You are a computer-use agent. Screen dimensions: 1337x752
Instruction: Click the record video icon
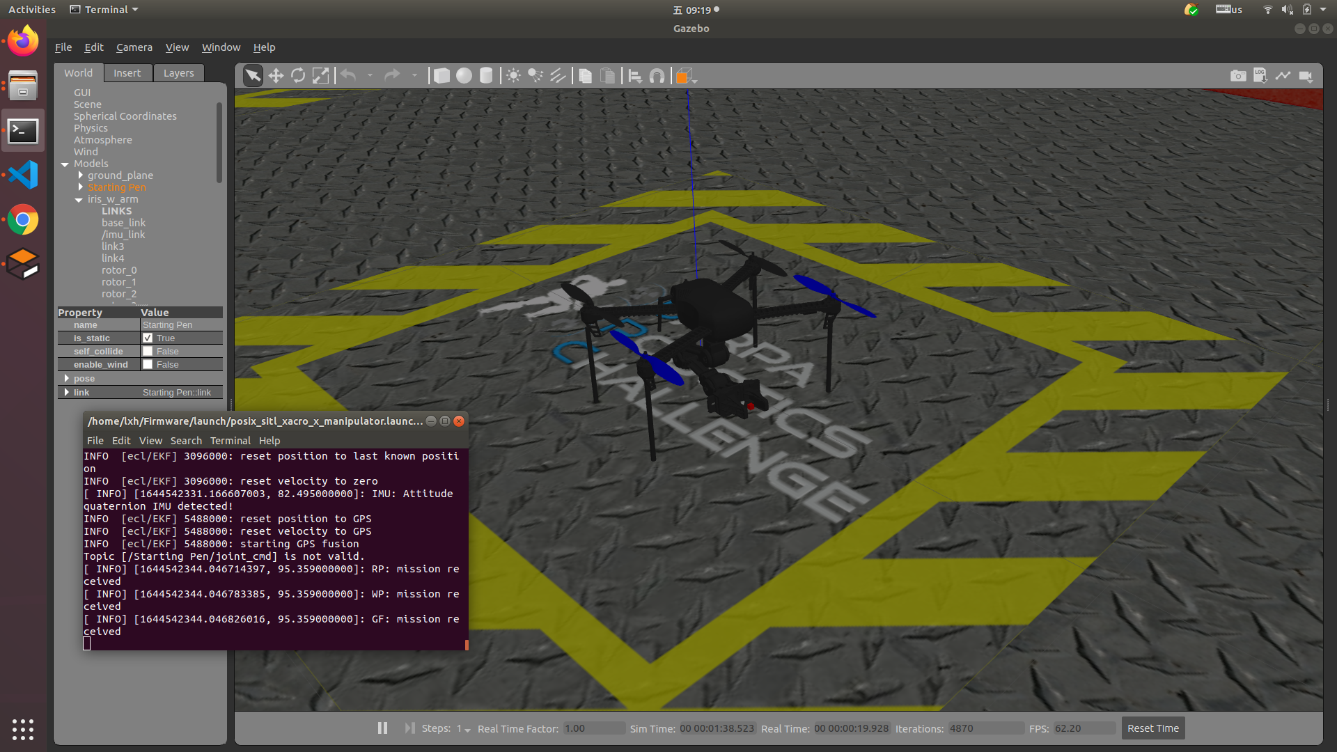pos(1306,75)
